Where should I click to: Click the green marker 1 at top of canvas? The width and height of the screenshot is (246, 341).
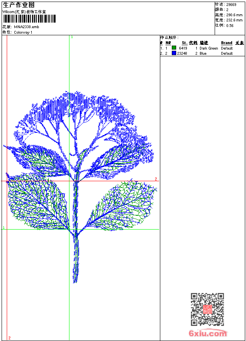click(72, 37)
